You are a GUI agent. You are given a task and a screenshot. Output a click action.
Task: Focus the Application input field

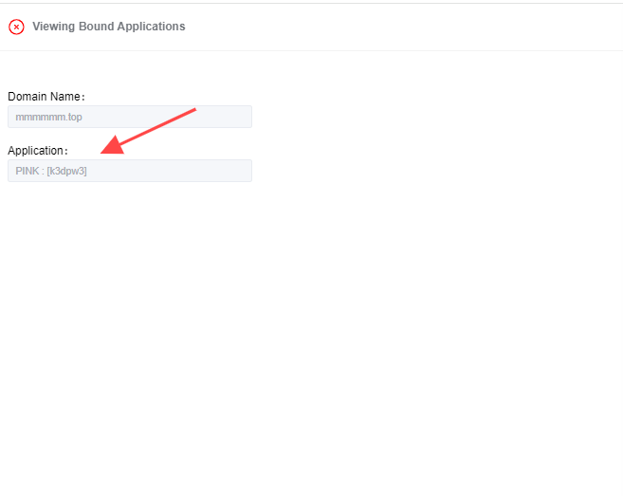tap(130, 171)
